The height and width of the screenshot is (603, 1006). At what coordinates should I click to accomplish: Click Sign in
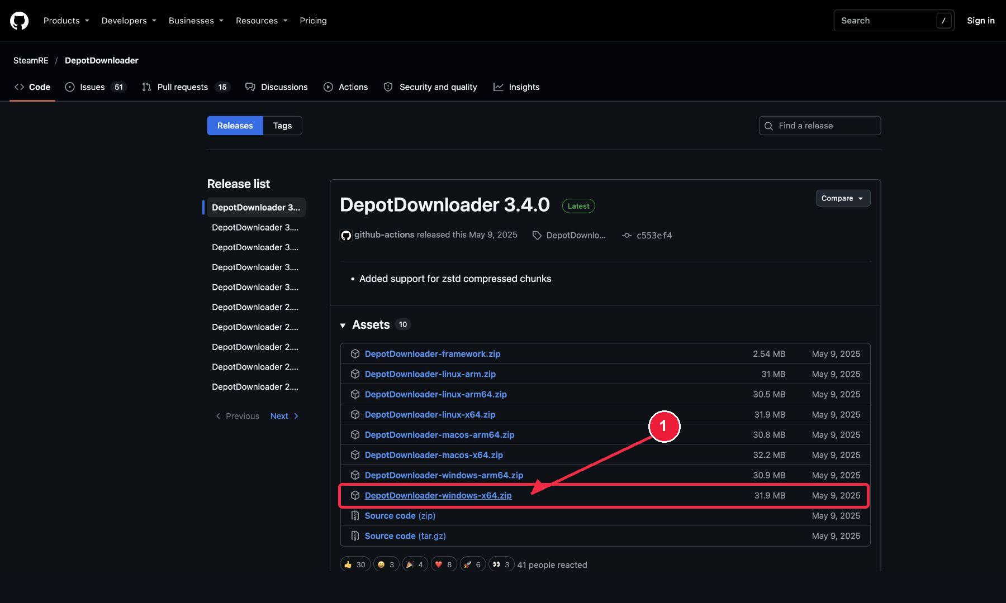coord(981,21)
